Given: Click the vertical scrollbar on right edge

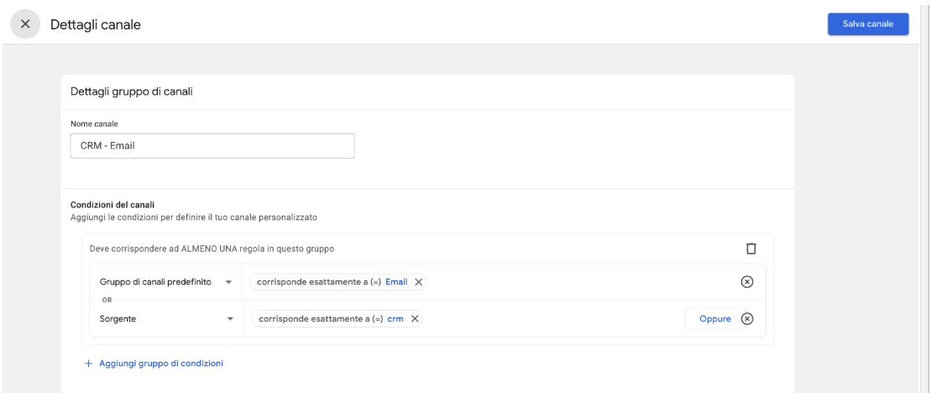Looking at the screenshot, I should (x=923, y=196).
